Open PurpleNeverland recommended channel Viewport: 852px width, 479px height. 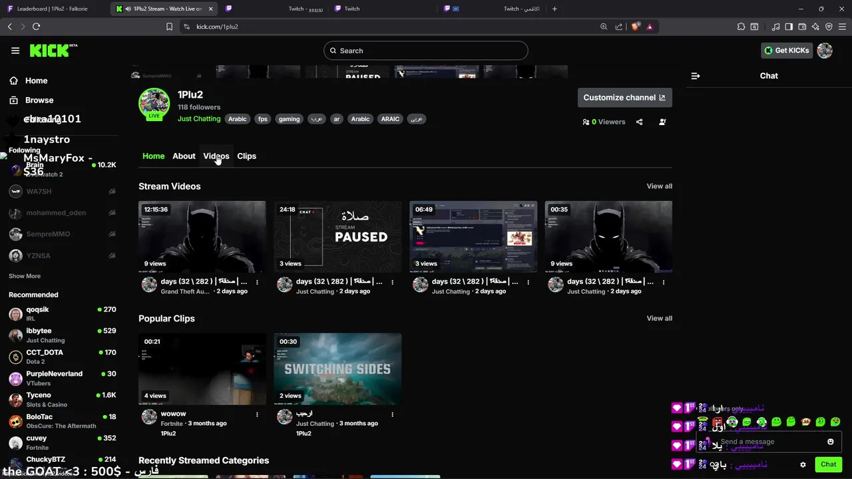click(62, 379)
